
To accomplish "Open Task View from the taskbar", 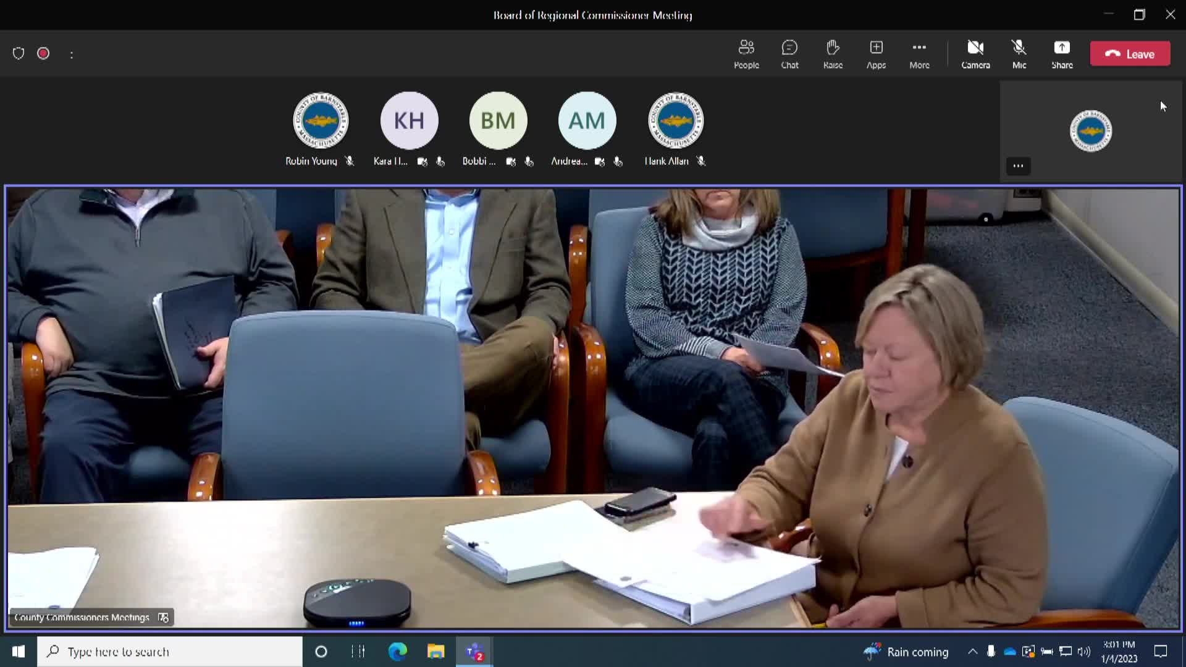I will [357, 652].
